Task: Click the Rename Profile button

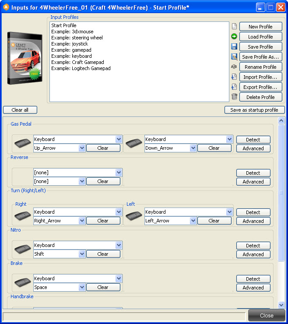Action: coord(261,67)
